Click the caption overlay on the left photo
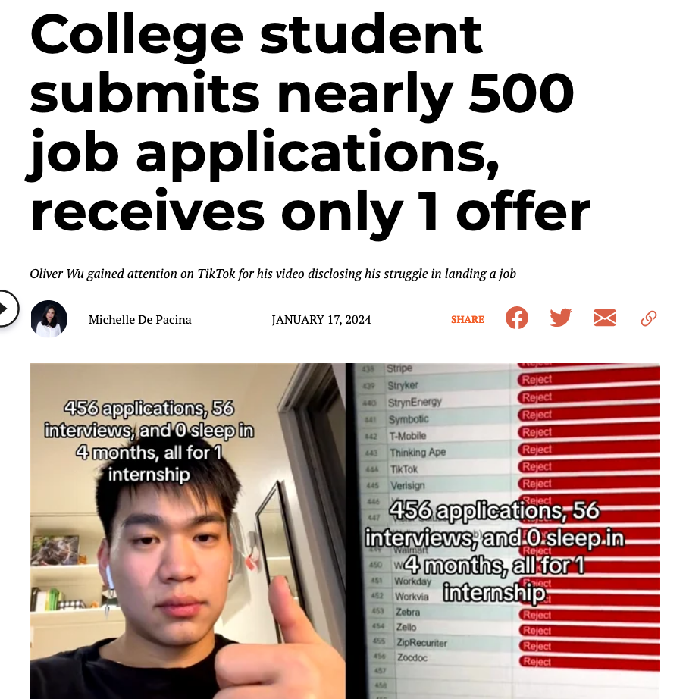 point(149,441)
